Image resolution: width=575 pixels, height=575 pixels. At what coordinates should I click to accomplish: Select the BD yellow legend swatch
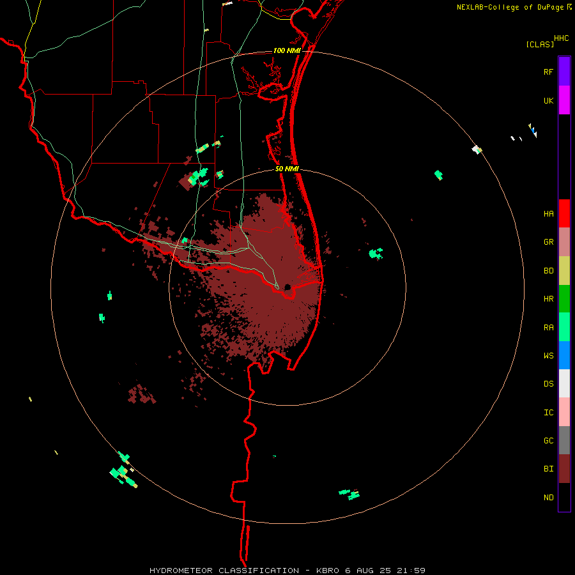coord(564,271)
